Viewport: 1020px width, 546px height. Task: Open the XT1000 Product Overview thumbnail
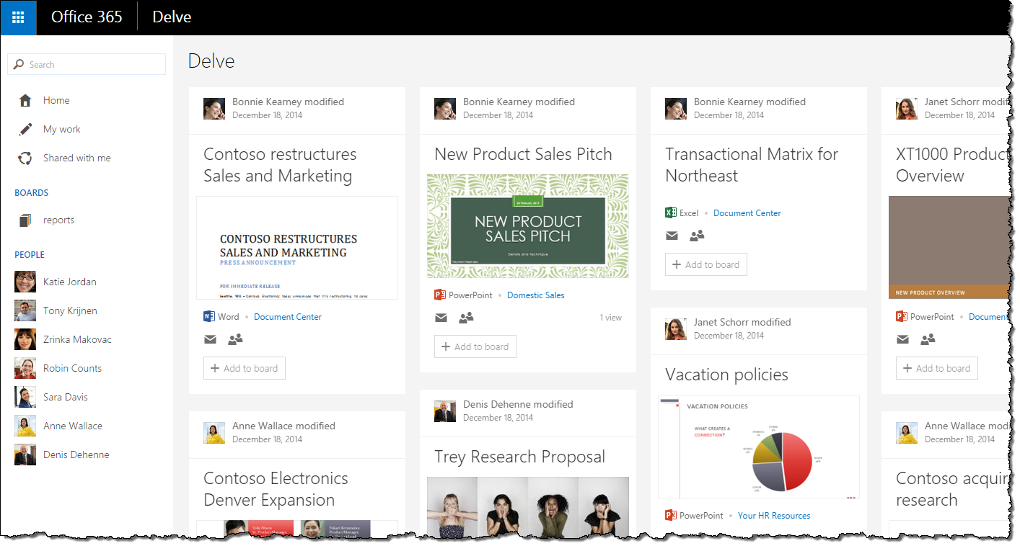[949, 248]
